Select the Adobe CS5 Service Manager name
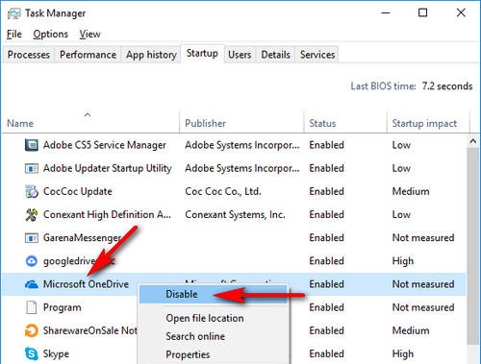The width and height of the screenshot is (481, 364). click(x=105, y=145)
